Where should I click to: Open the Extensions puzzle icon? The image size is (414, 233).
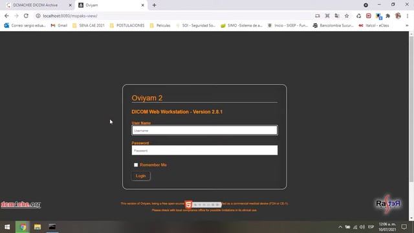(388, 16)
